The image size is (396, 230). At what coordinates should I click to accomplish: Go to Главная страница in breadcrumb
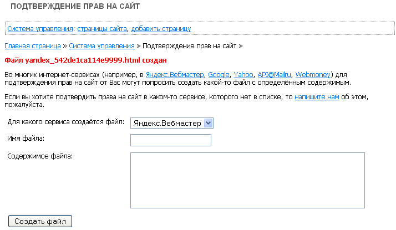(x=33, y=45)
